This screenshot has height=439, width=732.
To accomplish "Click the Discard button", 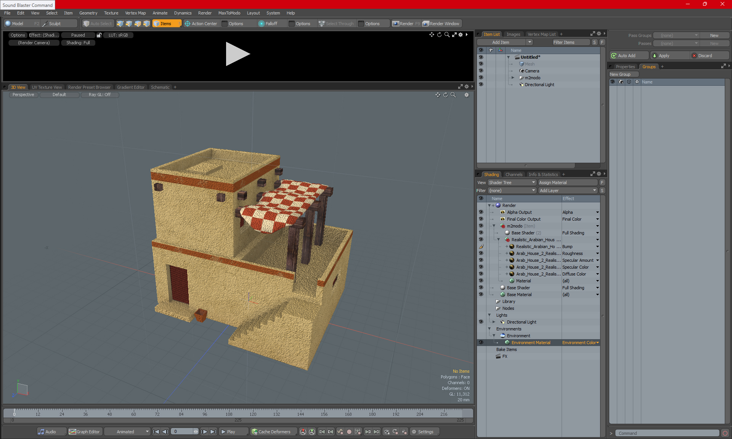I will click(710, 56).
